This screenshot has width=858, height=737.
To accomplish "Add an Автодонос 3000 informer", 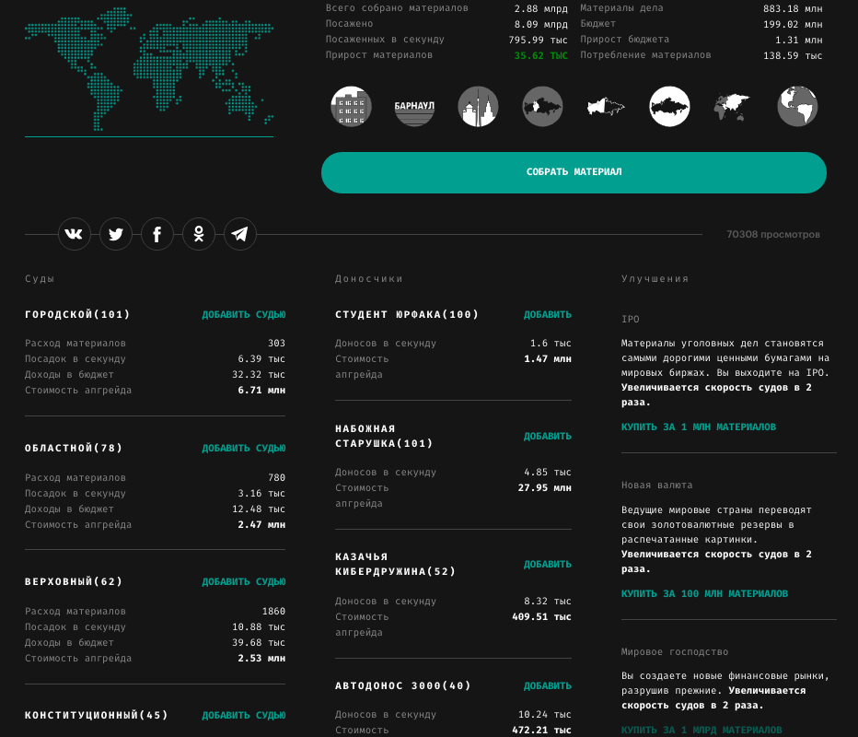I will tap(548, 686).
